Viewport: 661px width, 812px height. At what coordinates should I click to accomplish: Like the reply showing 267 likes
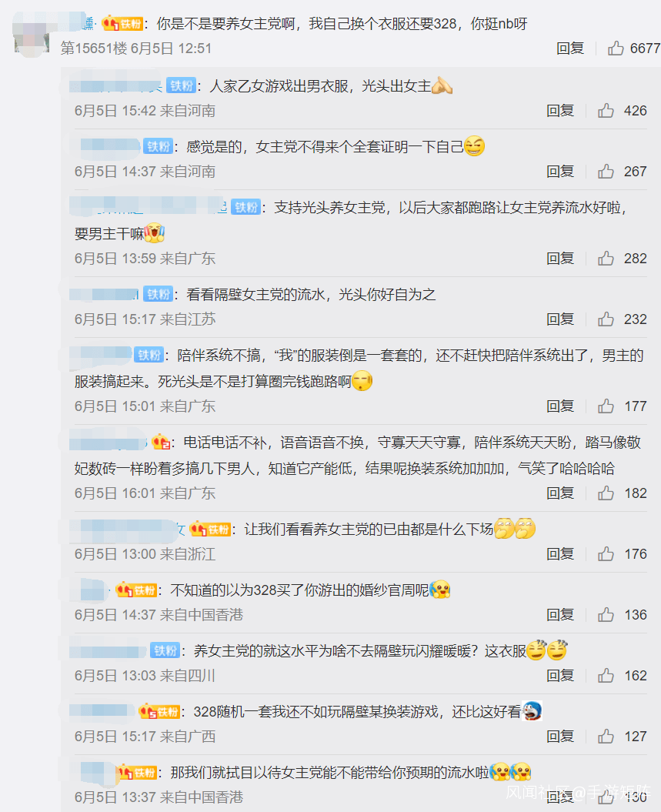(x=606, y=172)
